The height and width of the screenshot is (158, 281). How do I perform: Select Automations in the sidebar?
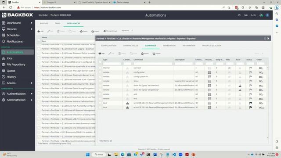(x=18, y=52)
